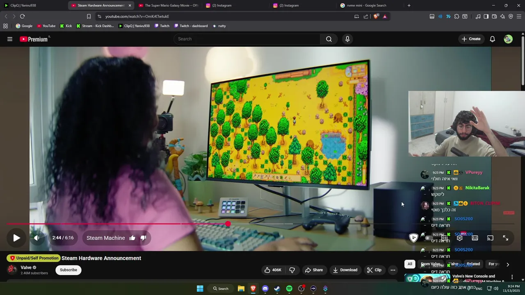Open Discord from the taskbar
This screenshot has height=295, width=525.
tap(265, 288)
